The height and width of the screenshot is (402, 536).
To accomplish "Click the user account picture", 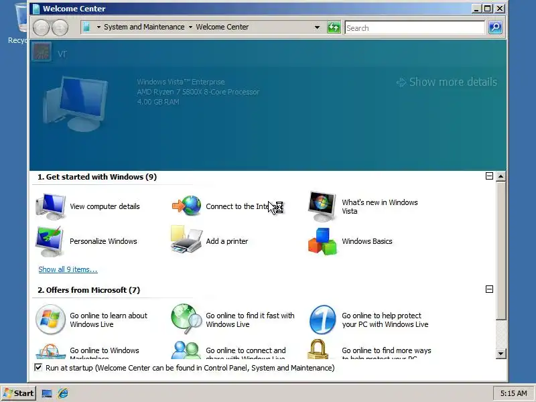I will pyautogui.click(x=42, y=52).
